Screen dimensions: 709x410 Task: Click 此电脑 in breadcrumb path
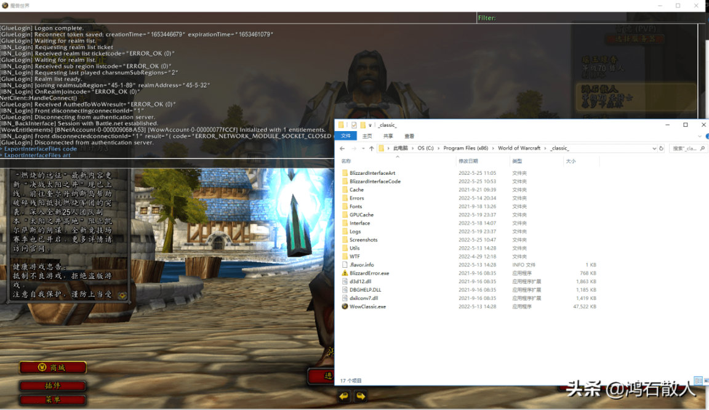400,148
